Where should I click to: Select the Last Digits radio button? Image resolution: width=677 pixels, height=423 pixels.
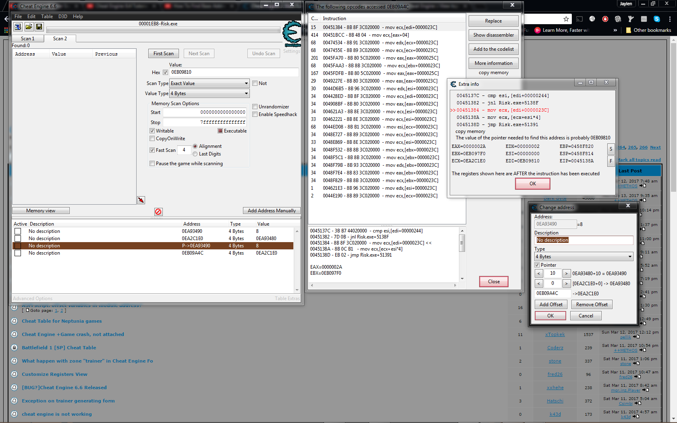point(195,154)
